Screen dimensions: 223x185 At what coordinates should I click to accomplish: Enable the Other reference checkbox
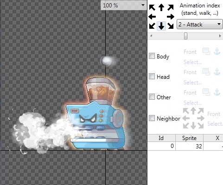coord(152,97)
